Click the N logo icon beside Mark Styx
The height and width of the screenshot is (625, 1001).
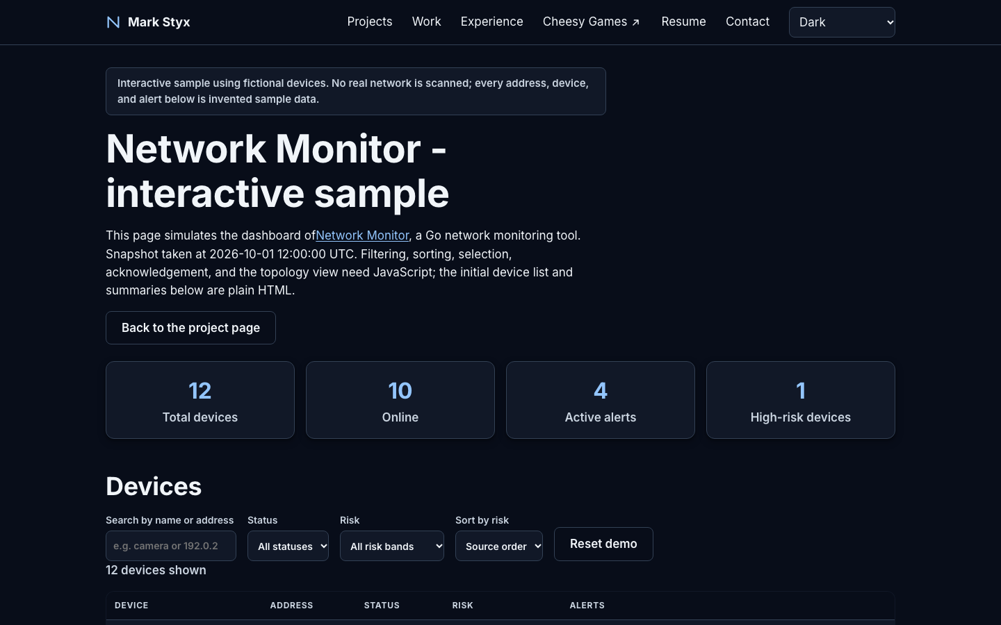pos(113,22)
